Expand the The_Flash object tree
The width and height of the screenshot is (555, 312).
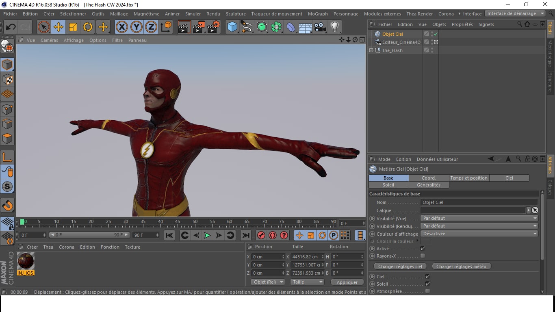[371, 50]
